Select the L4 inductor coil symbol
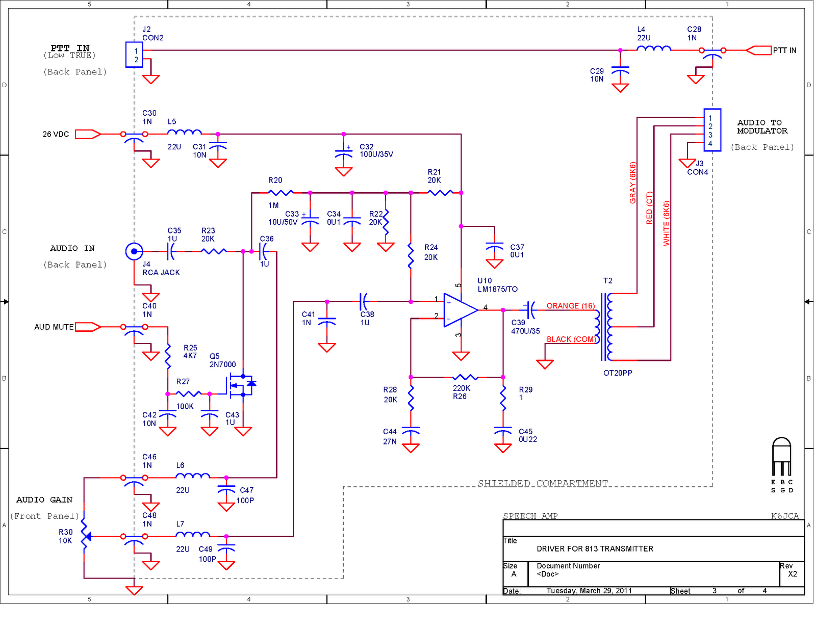The height and width of the screenshot is (630, 816). pos(654,48)
